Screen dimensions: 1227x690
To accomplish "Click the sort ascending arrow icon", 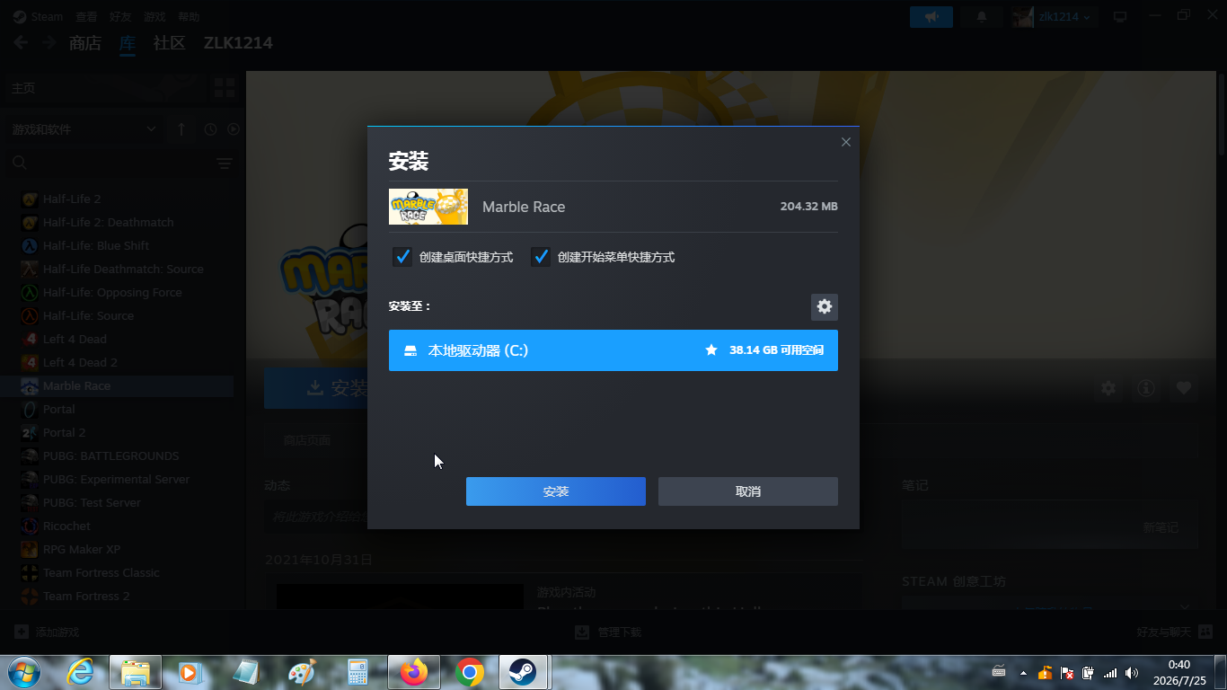I will pyautogui.click(x=181, y=129).
